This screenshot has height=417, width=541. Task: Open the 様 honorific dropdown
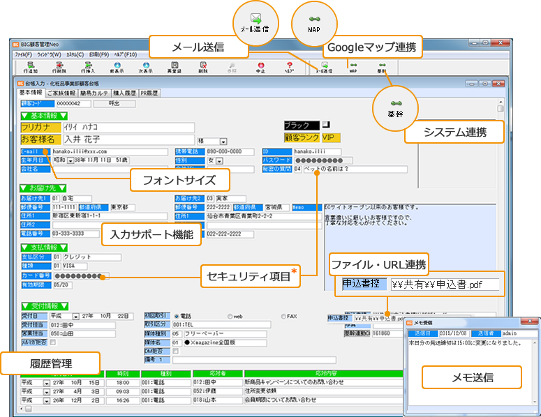(223, 142)
